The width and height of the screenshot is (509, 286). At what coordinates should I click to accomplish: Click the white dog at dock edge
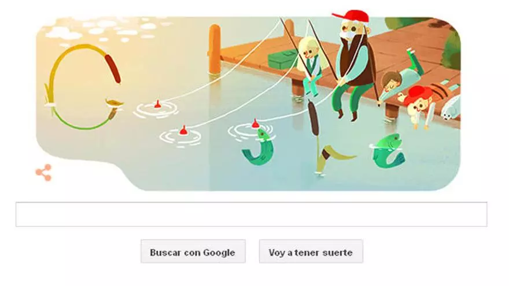[x=451, y=107]
